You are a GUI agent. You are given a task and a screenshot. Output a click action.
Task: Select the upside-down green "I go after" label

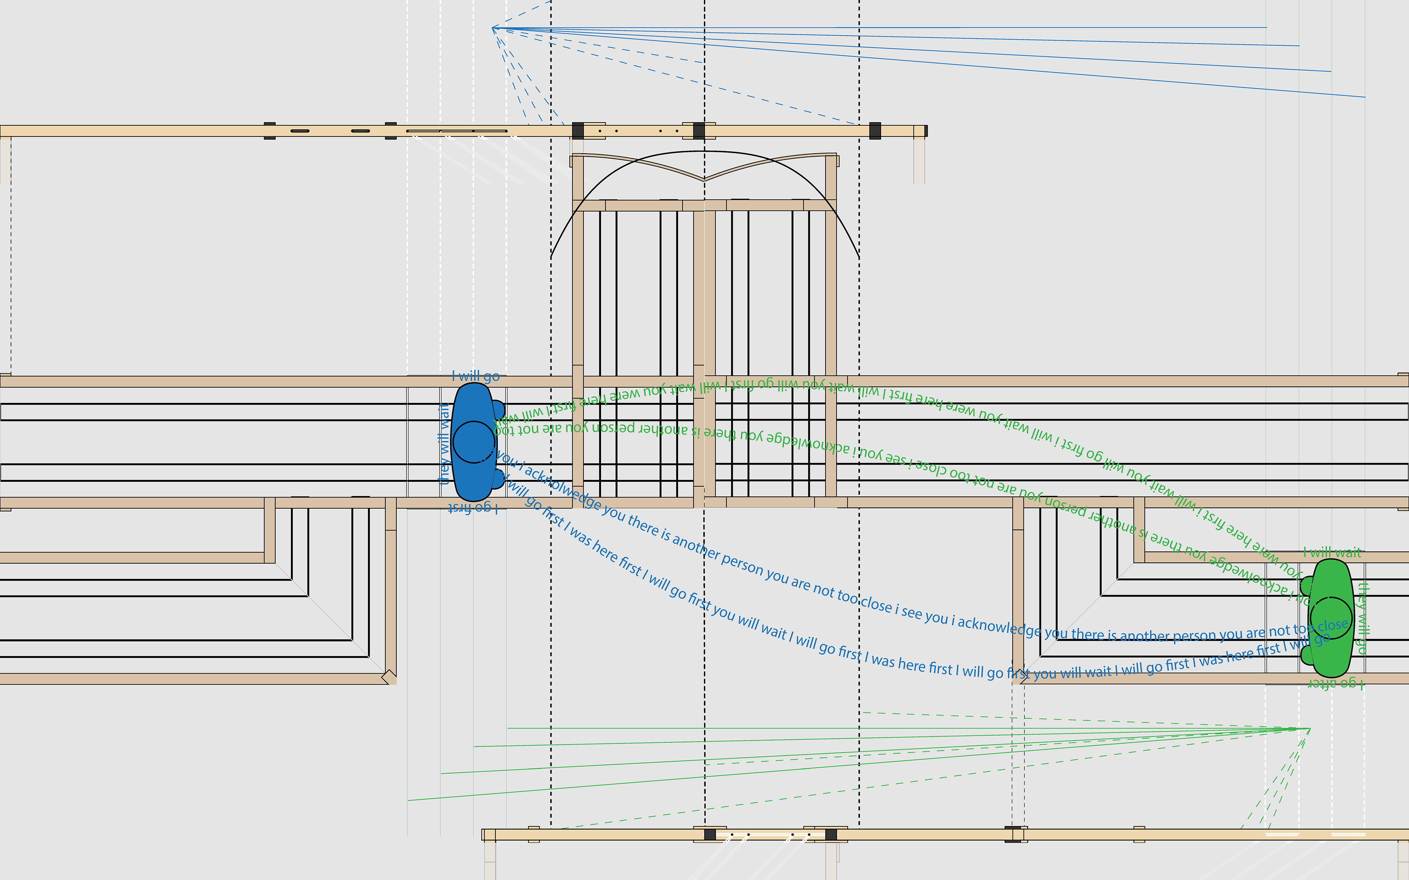coord(1336,684)
